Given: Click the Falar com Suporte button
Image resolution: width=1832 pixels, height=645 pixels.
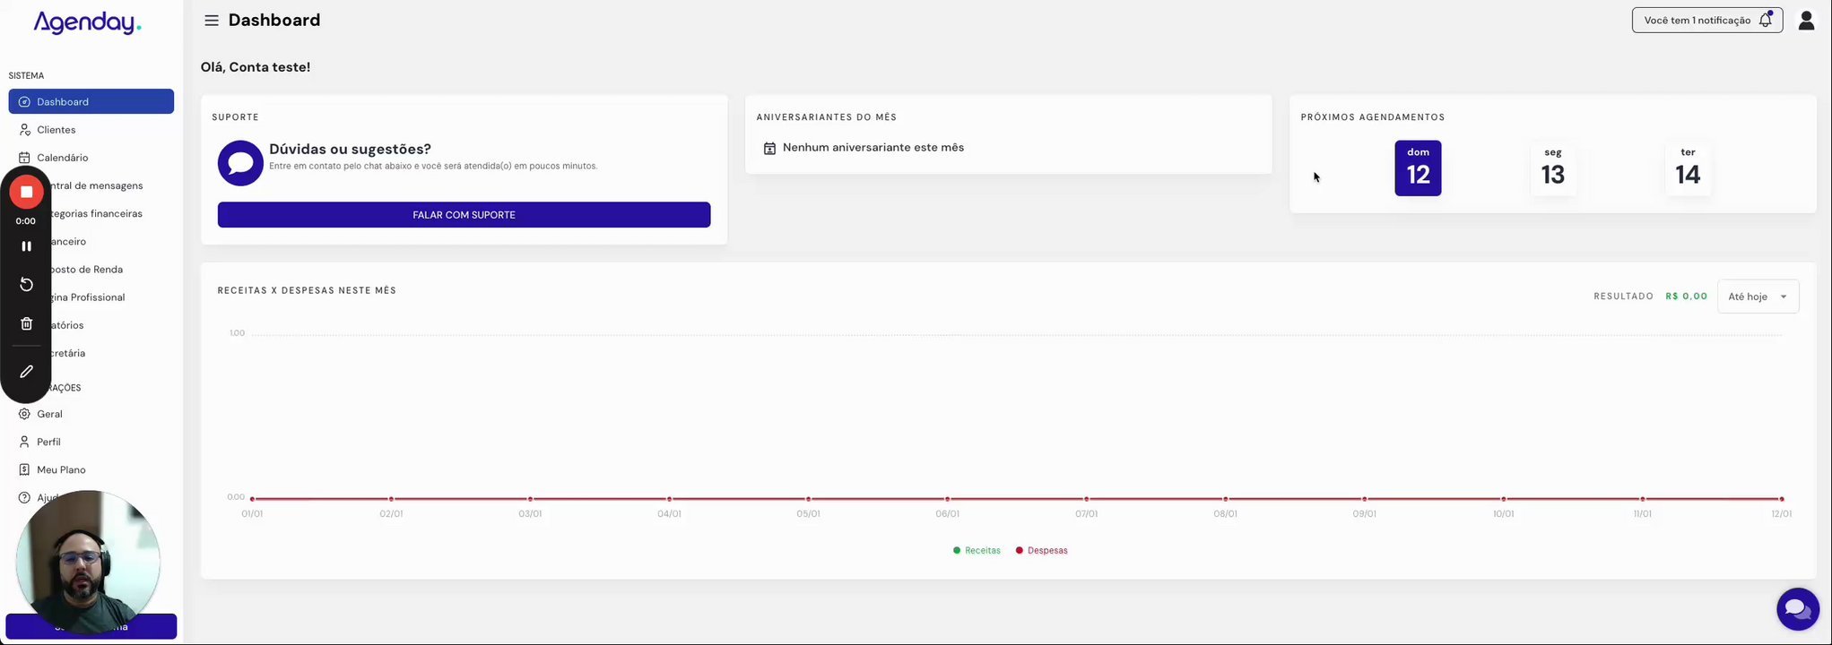Looking at the screenshot, I should (464, 215).
